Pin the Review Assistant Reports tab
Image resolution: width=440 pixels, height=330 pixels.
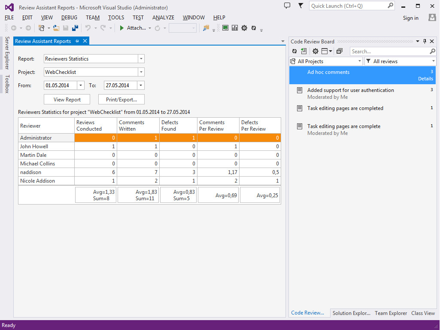[x=77, y=41]
